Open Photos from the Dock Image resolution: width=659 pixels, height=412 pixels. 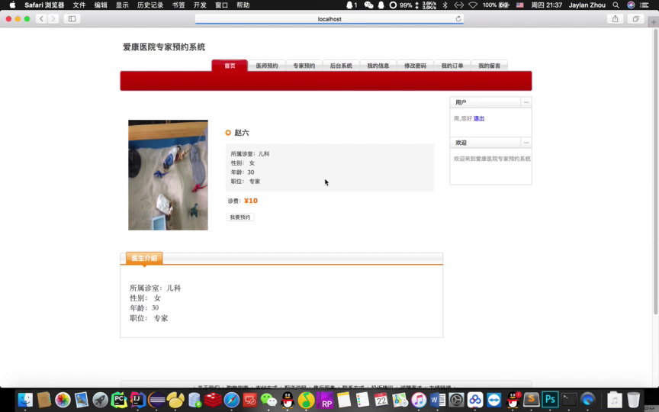coord(63,400)
